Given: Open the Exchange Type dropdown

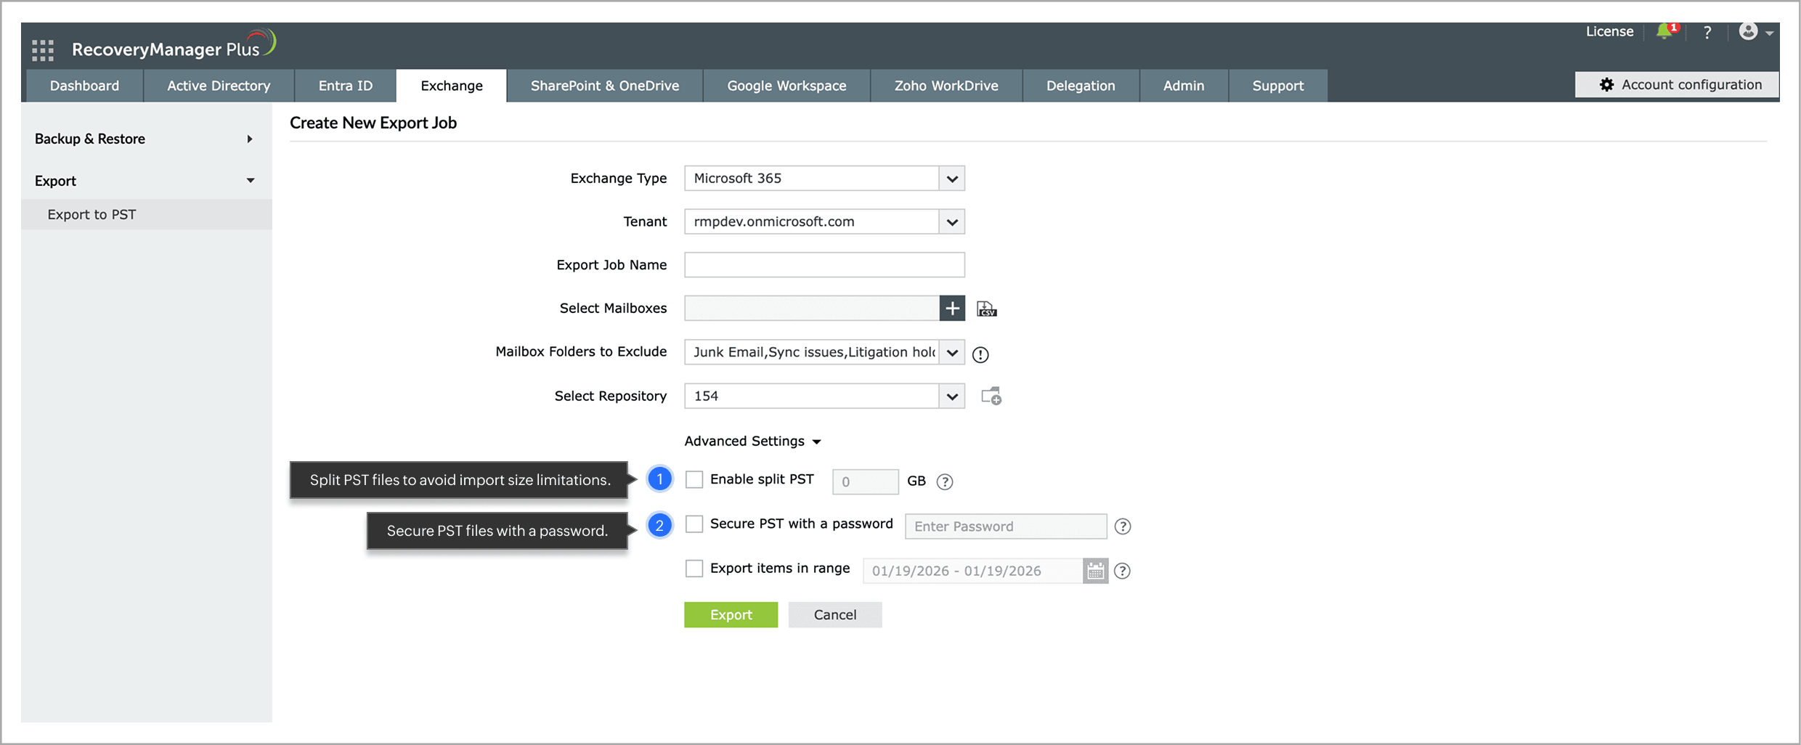Looking at the screenshot, I should [x=824, y=179].
